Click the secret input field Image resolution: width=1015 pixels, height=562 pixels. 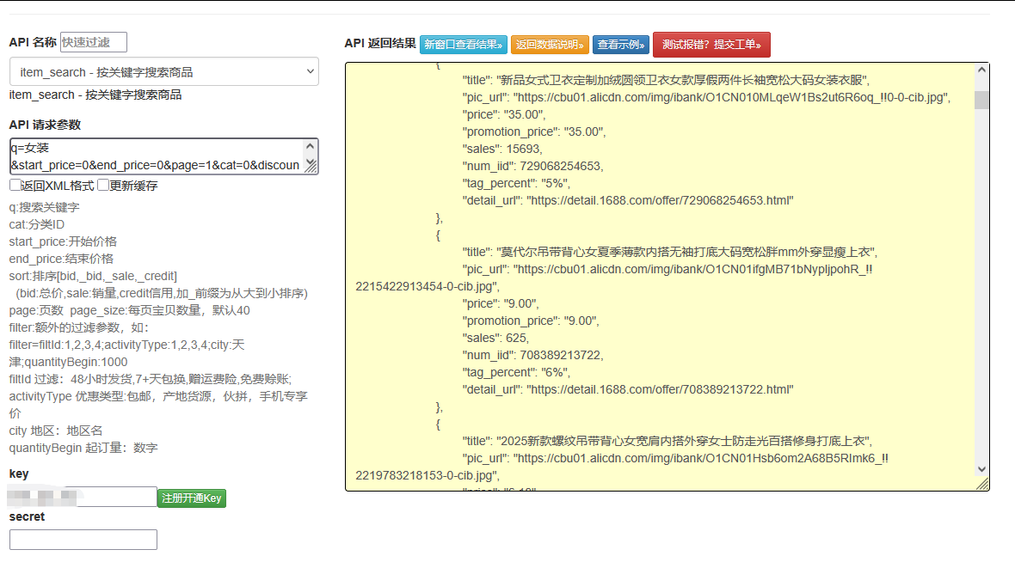point(83,540)
